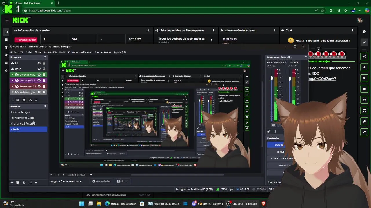Move source up with the Fuentes up arrow
The height and width of the screenshot is (208, 371).
tap(30, 100)
